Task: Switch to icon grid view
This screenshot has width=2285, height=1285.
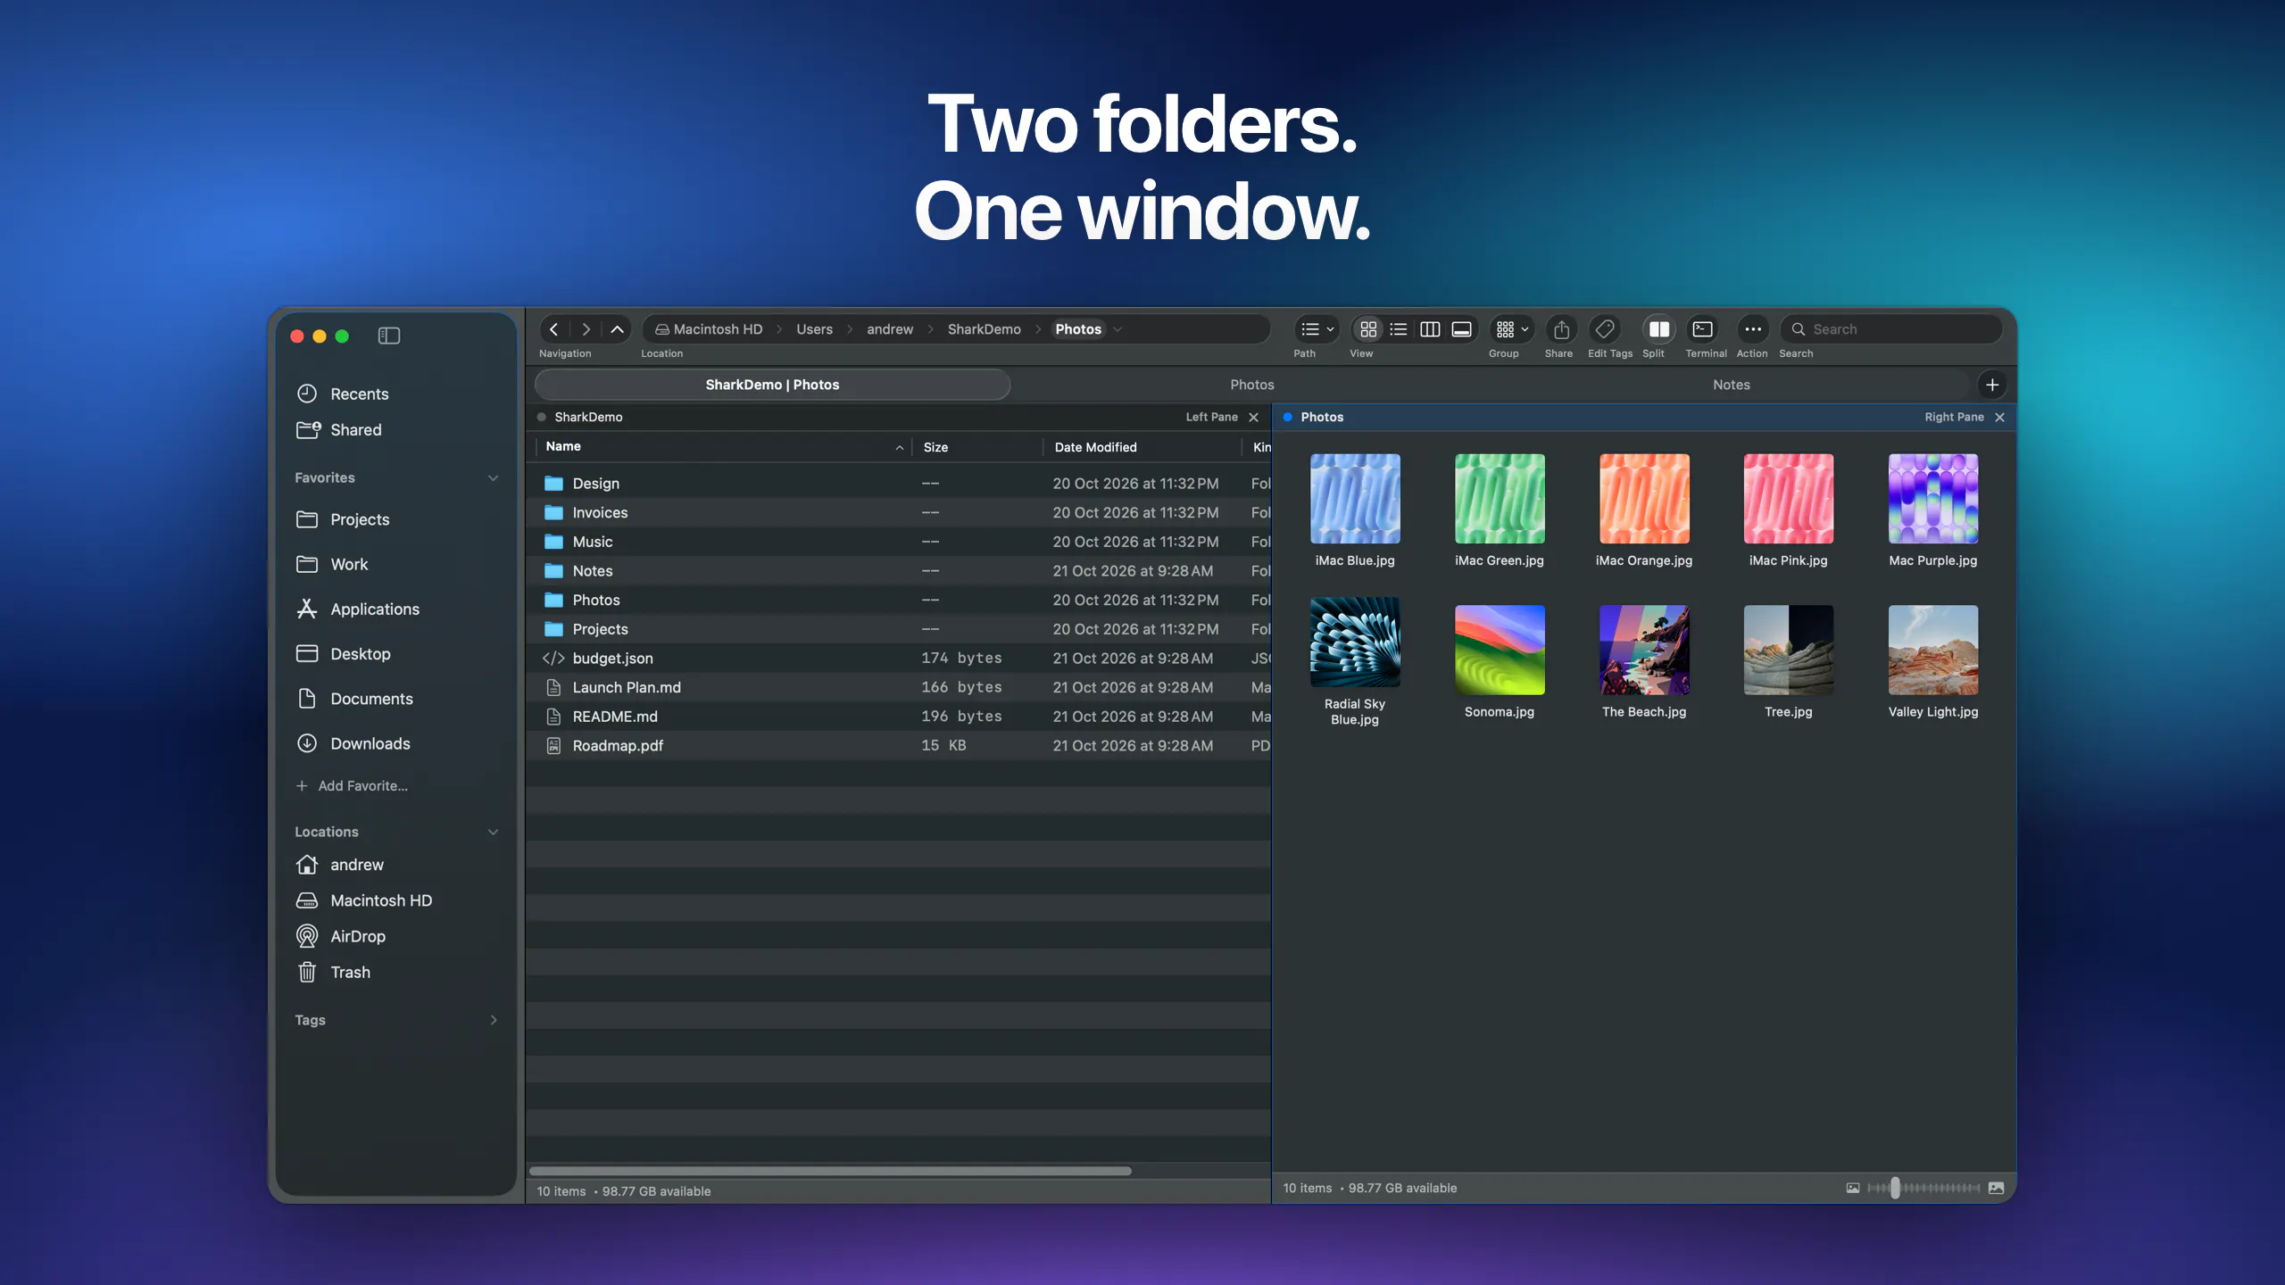Action: [x=1368, y=329]
